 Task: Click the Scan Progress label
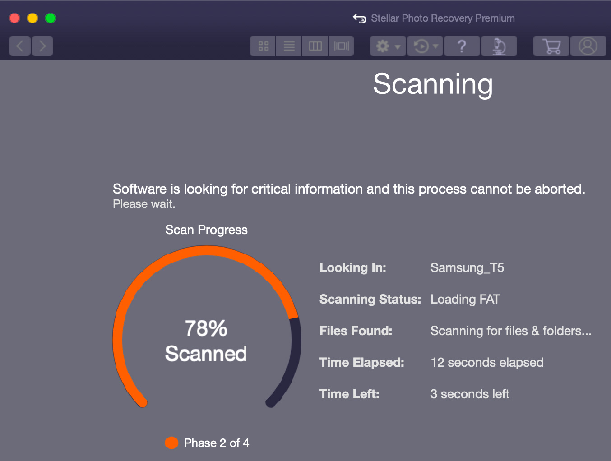pos(206,230)
